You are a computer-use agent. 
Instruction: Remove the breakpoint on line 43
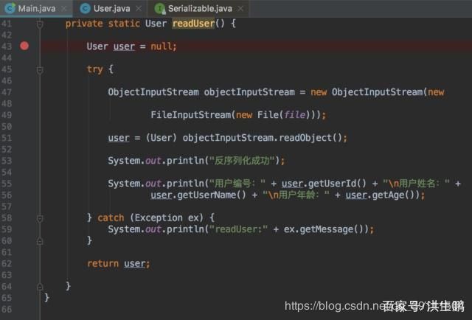pyautogui.click(x=24, y=46)
